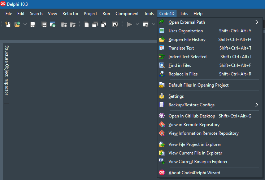Image resolution: width=265 pixels, height=180 pixels.
Task: Expand the Run button dropdown arrow
Action: point(138,24)
